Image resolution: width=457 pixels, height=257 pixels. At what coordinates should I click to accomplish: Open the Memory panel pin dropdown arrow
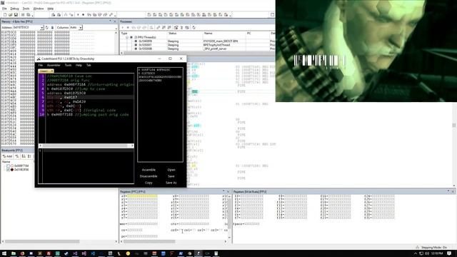[110, 21]
